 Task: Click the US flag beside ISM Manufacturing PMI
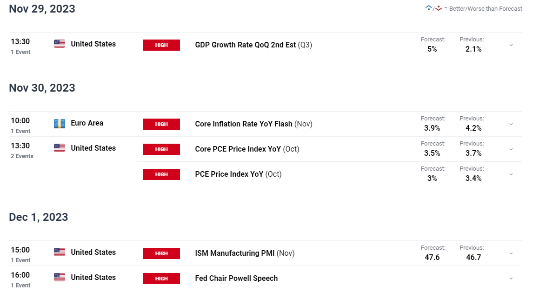point(60,252)
